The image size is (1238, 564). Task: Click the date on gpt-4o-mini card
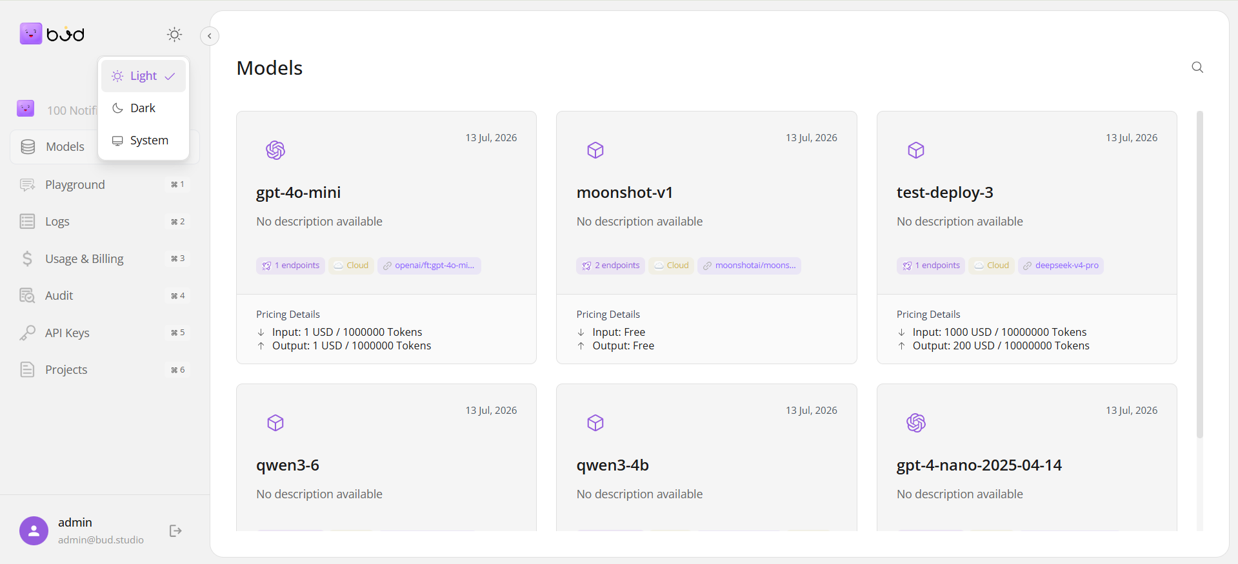point(491,138)
